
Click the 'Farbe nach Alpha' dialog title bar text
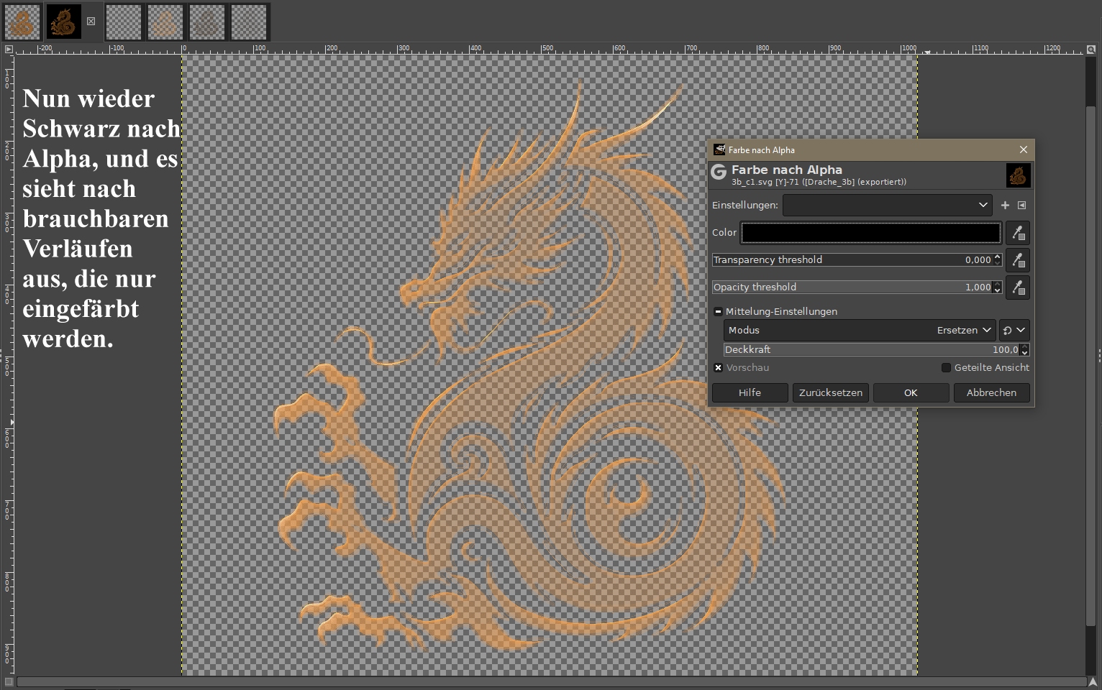761,150
